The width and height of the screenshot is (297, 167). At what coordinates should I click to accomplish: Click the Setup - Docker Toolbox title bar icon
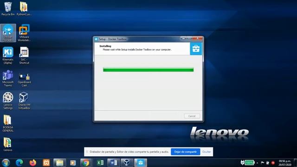[x=96, y=39]
